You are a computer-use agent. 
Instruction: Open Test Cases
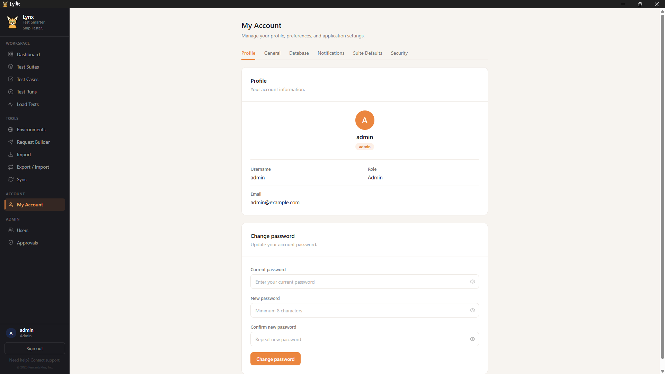[28, 79]
